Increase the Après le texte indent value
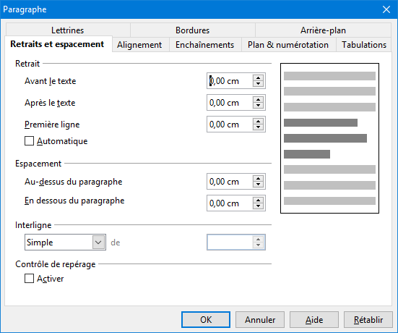The image size is (398, 333). pyautogui.click(x=258, y=100)
